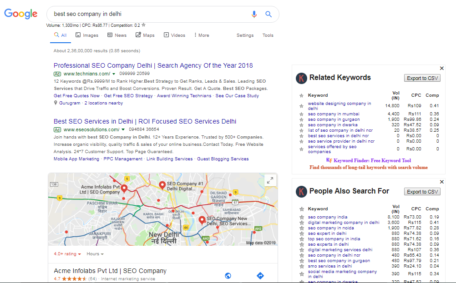Click '2 locations nearby' link
Viewport: 456px width, 283px height.
(103, 103)
